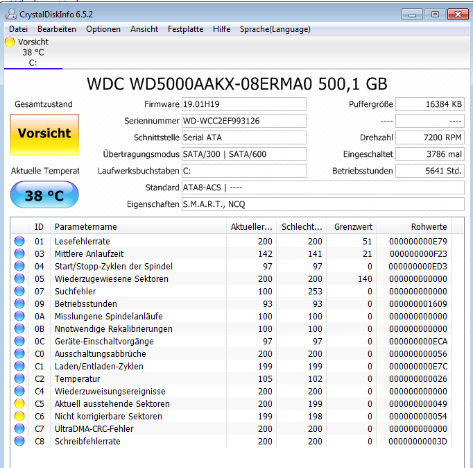Image resolution: width=473 pixels, height=468 pixels.
Task: Click the Grenzwert value 140
Action: click(x=365, y=278)
